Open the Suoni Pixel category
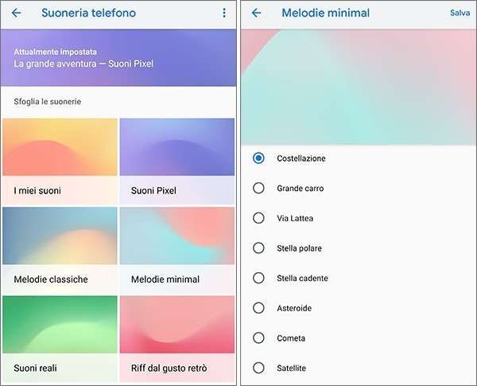Viewport: 477px width, 386px height. coord(177,161)
